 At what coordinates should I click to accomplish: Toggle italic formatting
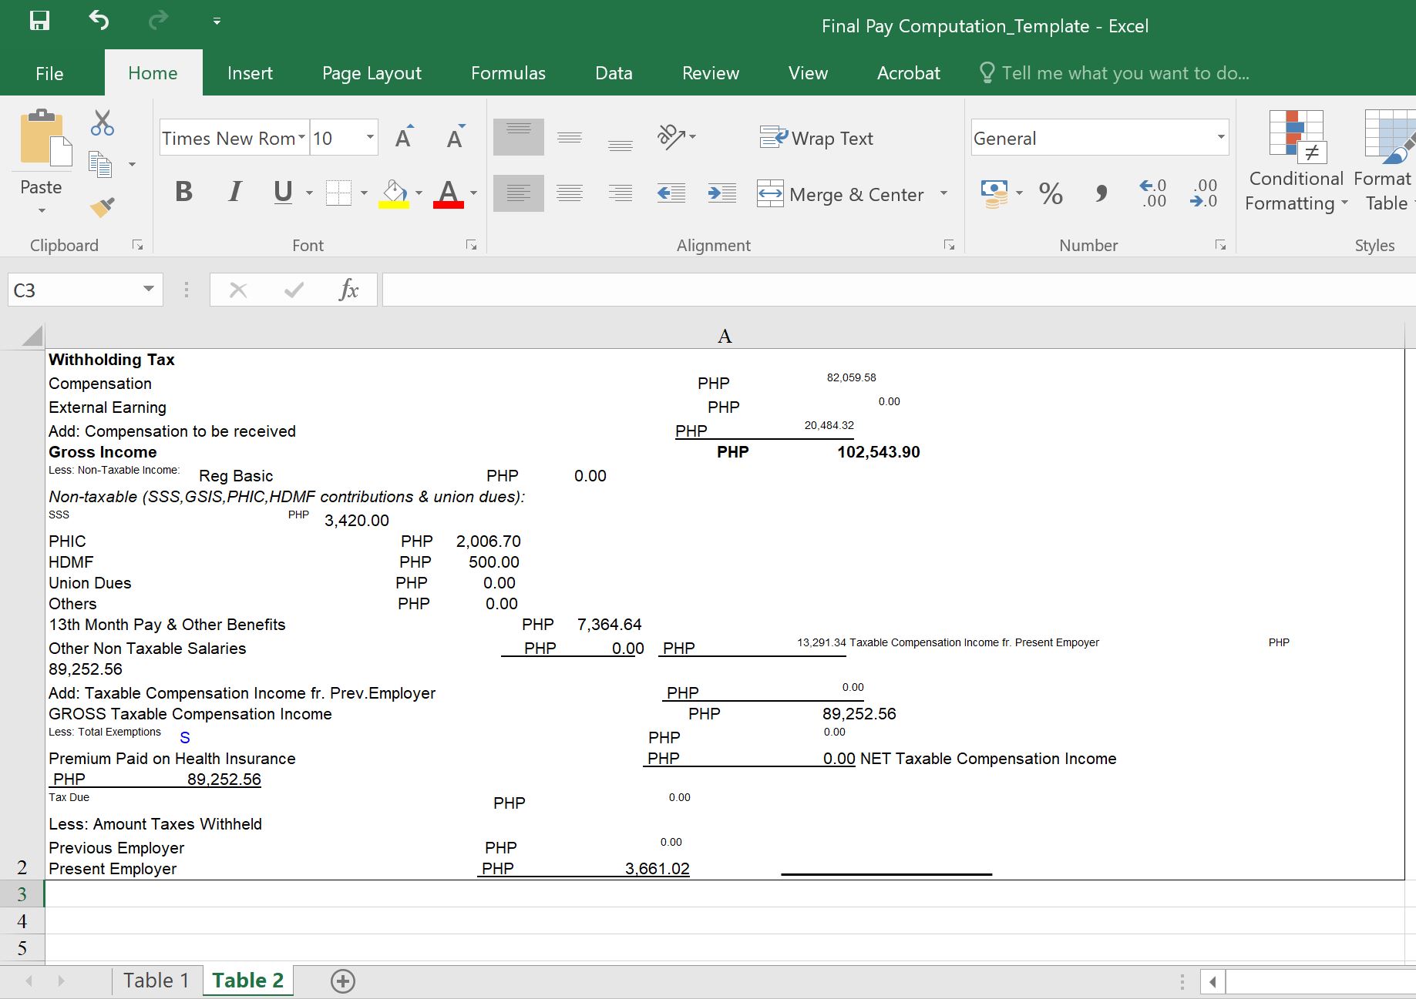coord(235,192)
